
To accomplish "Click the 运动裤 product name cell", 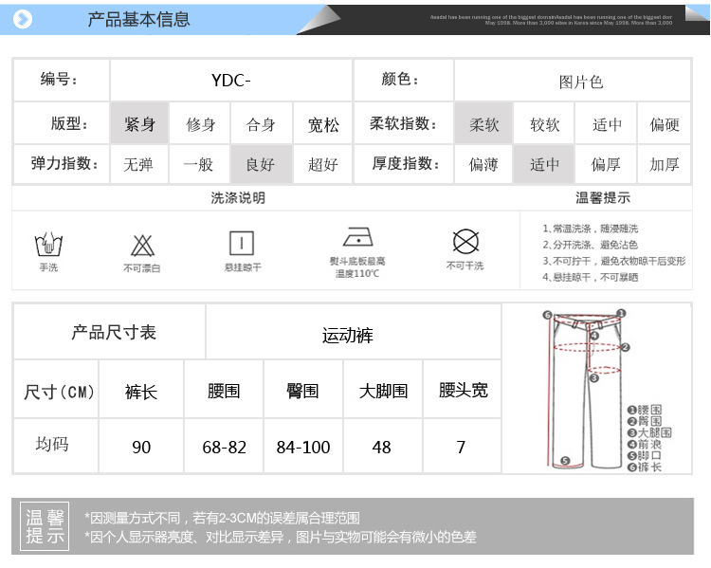I will pyautogui.click(x=347, y=335).
